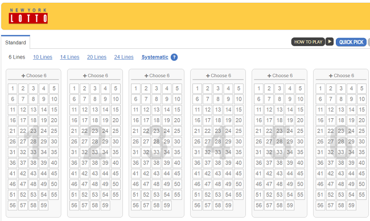Screen dimensions: 370x221
Task: Pick number 58 in line 5
Action: point(279,205)
